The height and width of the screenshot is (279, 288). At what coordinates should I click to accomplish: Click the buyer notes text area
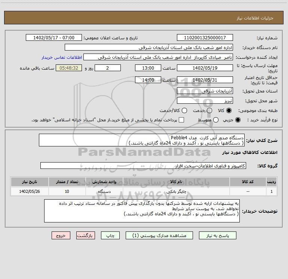point(142,211)
